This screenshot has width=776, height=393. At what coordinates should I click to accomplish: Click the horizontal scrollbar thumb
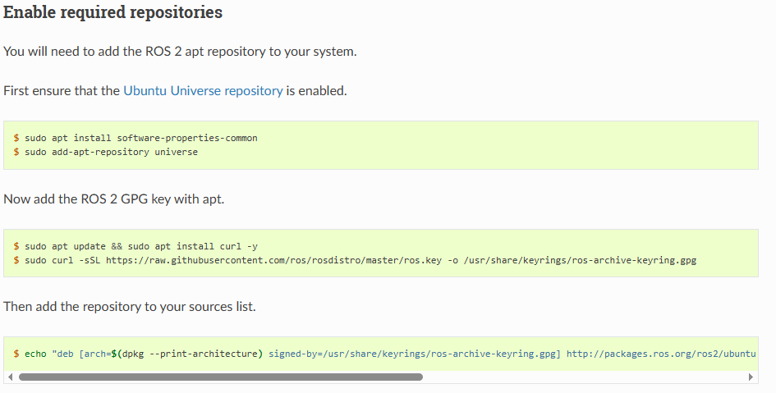click(220, 377)
